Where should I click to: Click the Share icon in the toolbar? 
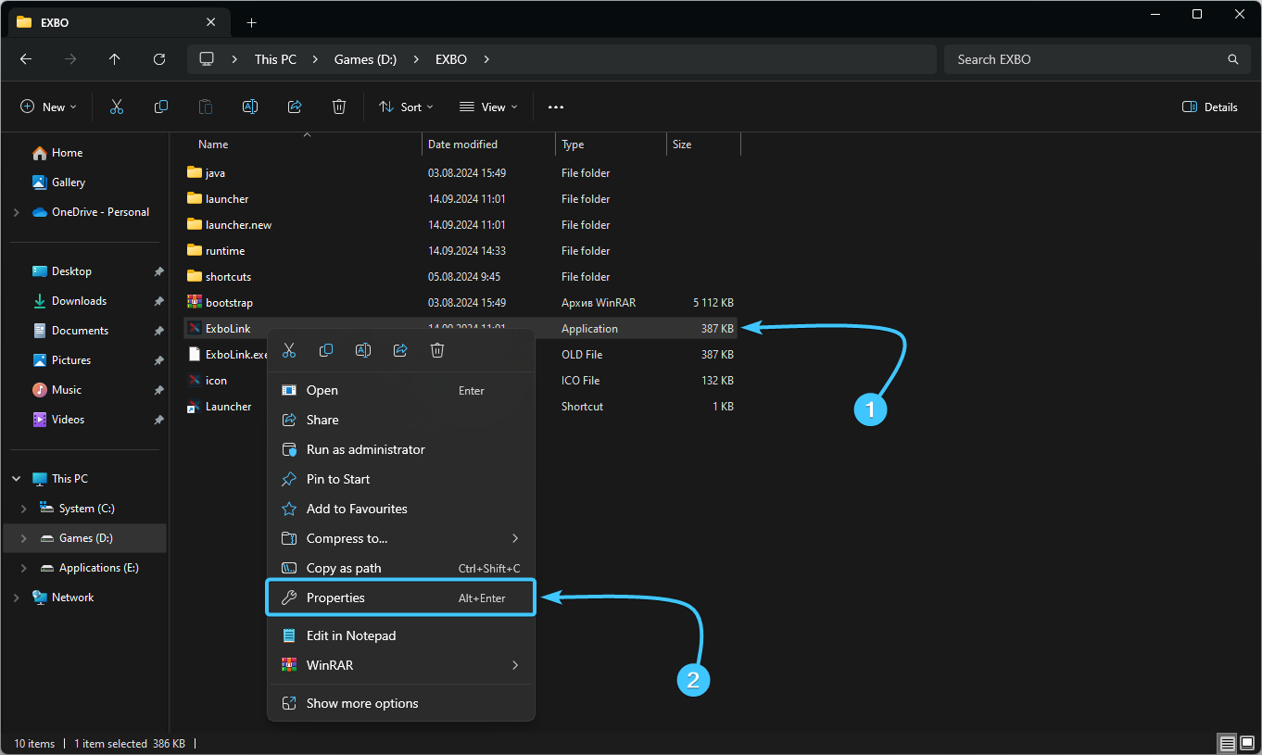coord(295,107)
